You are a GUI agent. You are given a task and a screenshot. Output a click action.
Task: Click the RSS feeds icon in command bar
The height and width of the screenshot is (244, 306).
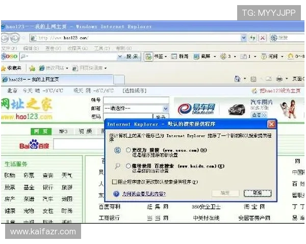(253, 79)
